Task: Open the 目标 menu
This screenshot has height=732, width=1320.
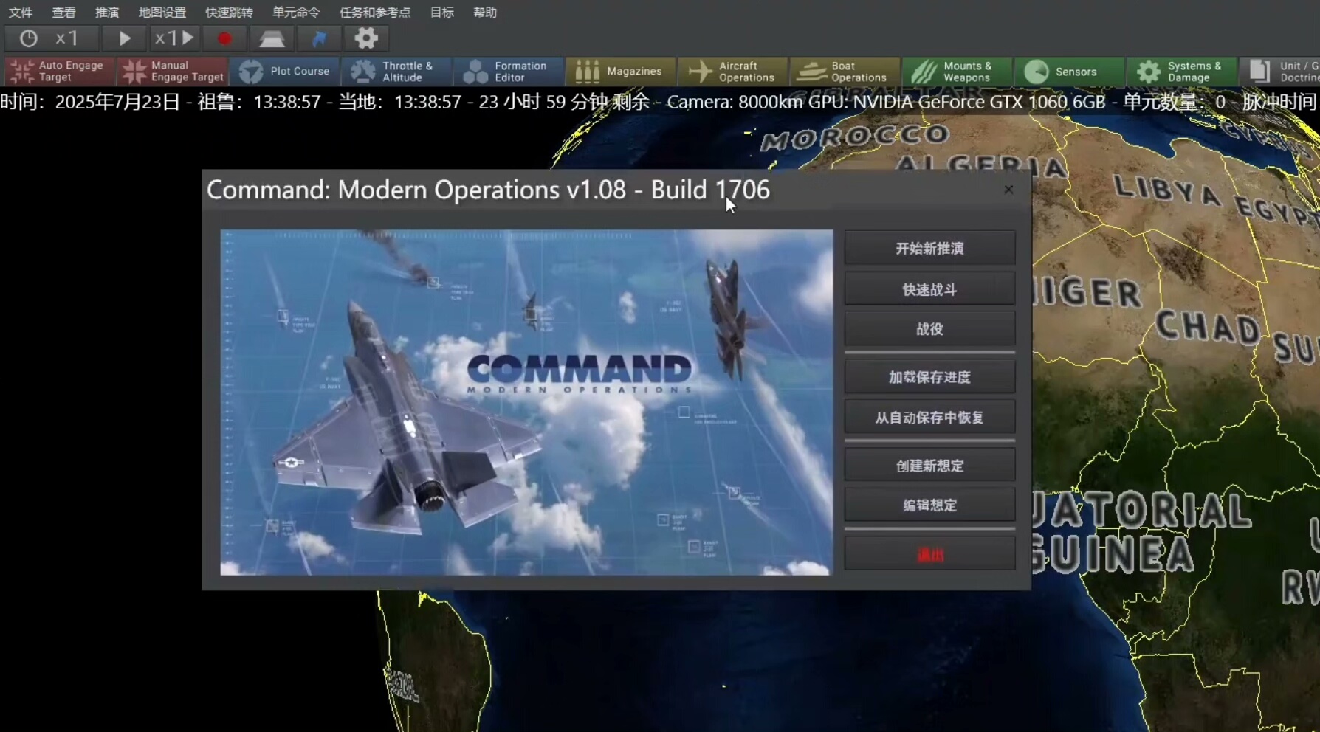Action: (442, 13)
